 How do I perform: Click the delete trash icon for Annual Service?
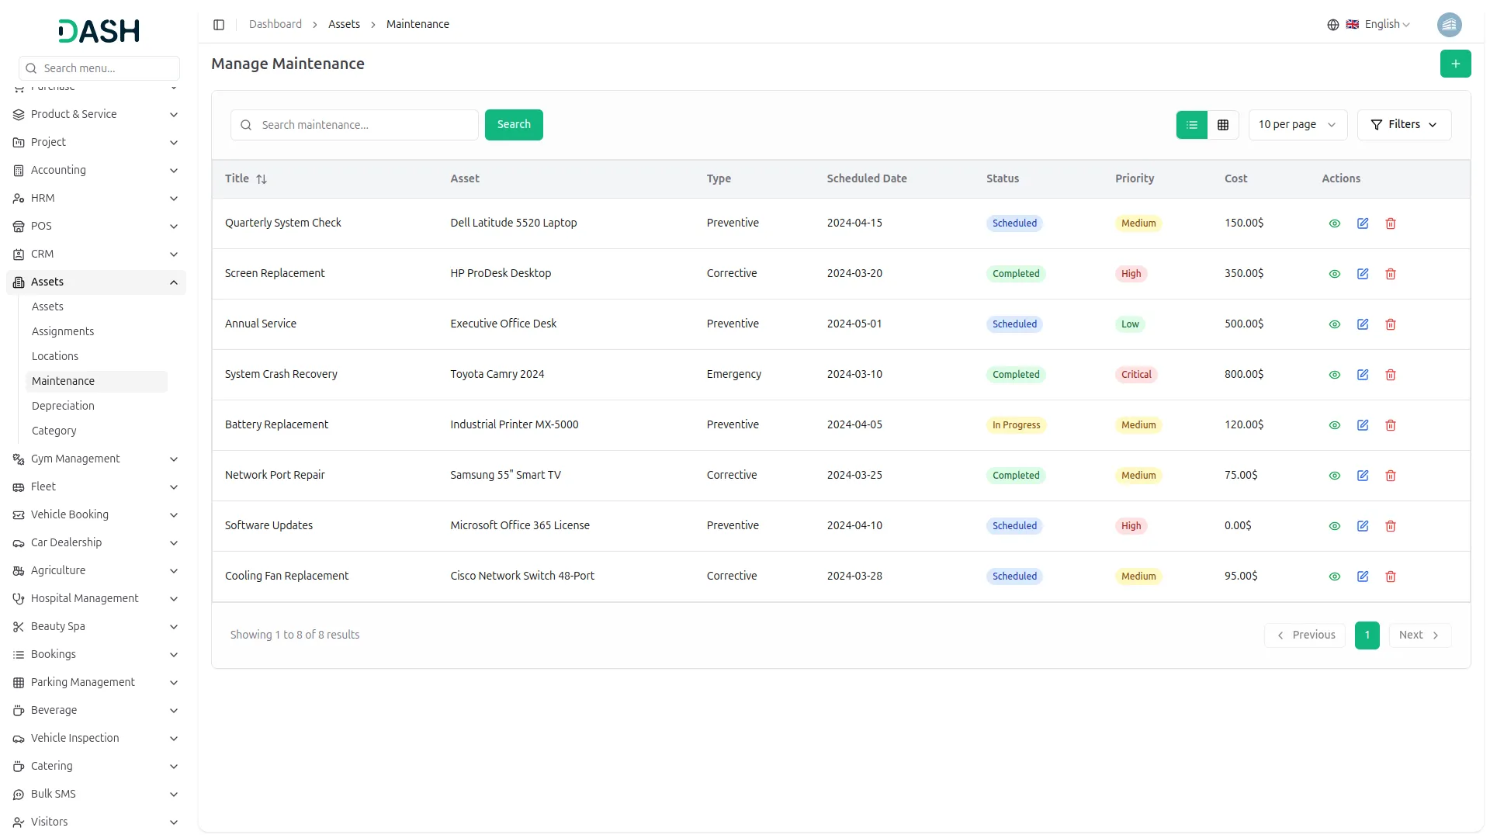(1390, 324)
